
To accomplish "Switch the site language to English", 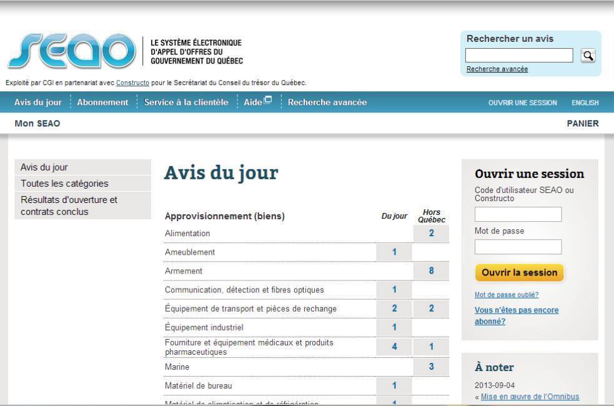I will pos(585,103).
